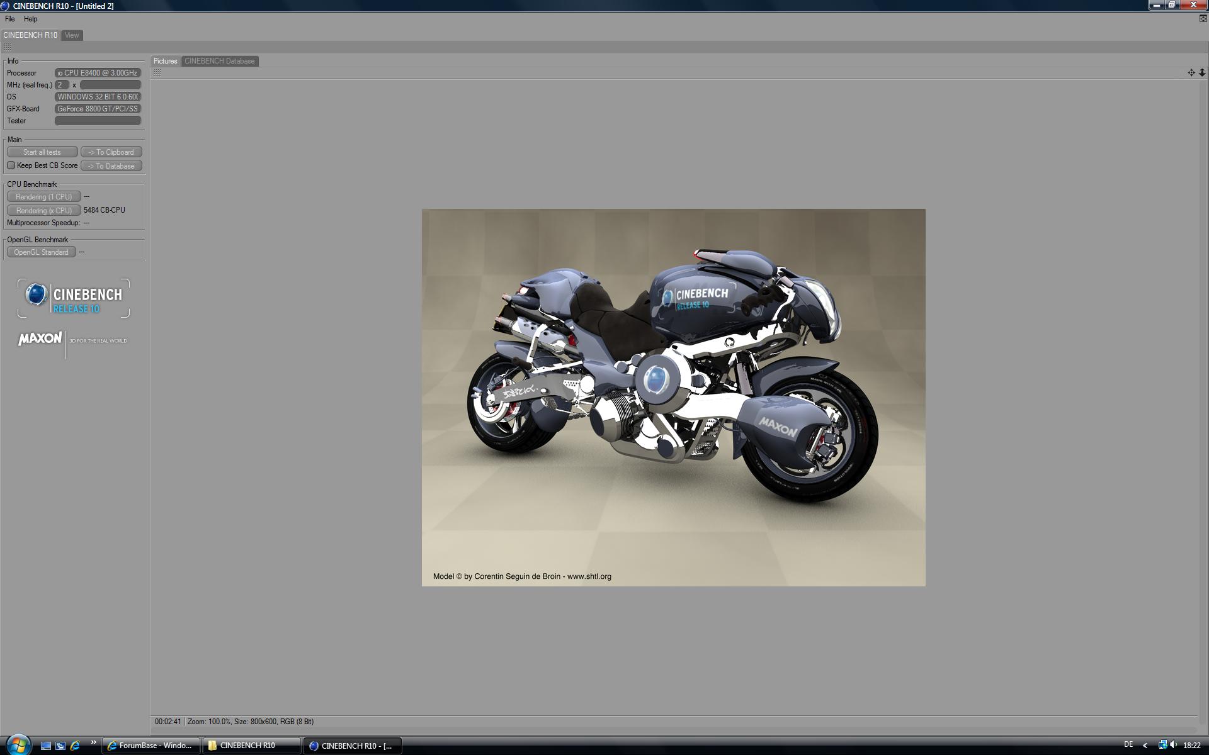Click the layout toggle icon at menu bar right
Screen dimensions: 1209x755
[x=1203, y=19]
